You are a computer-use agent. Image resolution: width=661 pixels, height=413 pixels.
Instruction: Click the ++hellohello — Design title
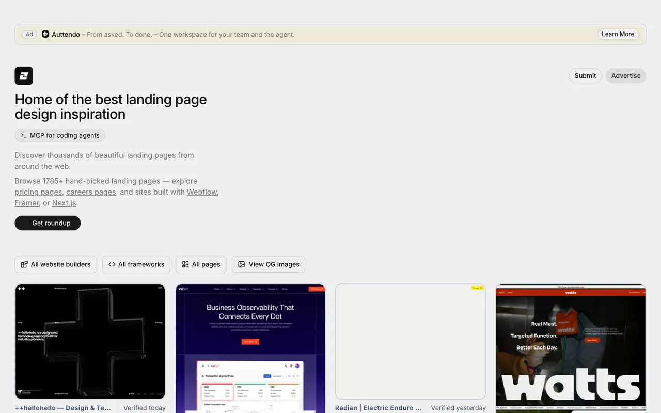(x=63, y=408)
